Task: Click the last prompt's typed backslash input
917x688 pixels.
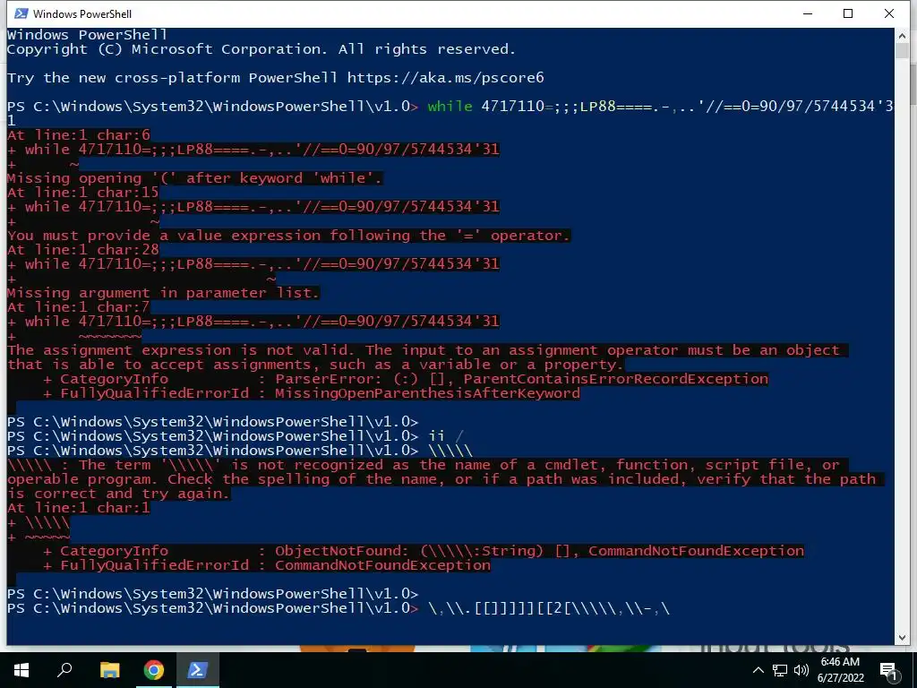Action: click(x=549, y=608)
